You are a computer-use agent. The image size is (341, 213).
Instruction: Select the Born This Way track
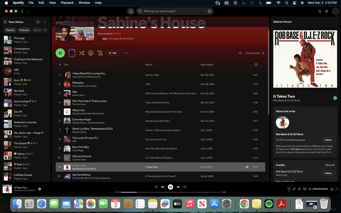160,149
